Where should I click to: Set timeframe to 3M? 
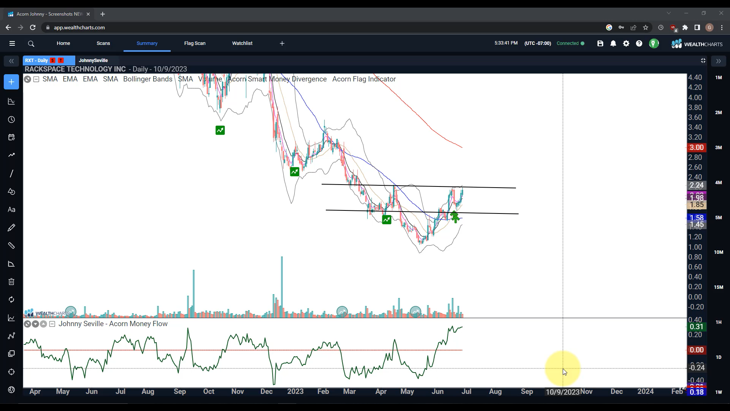coord(718,147)
